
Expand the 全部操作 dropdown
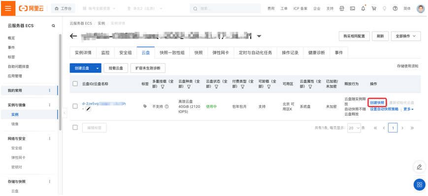pyautogui.click(x=406, y=36)
